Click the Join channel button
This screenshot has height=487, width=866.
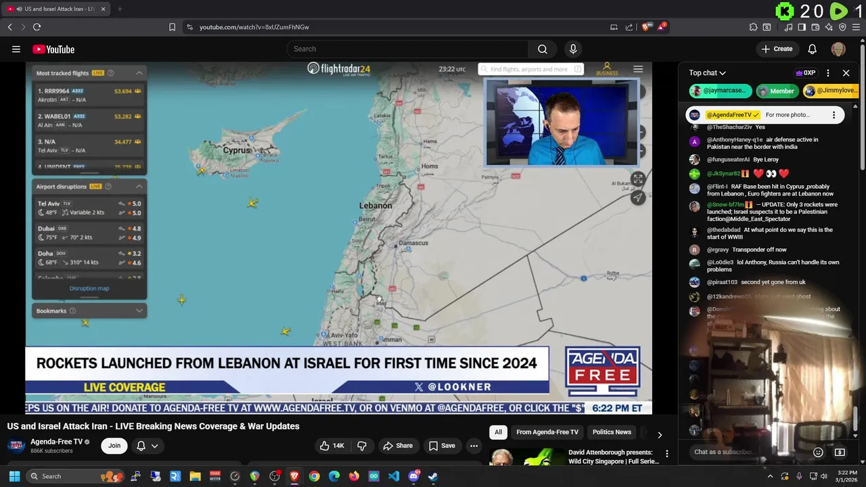tap(114, 446)
